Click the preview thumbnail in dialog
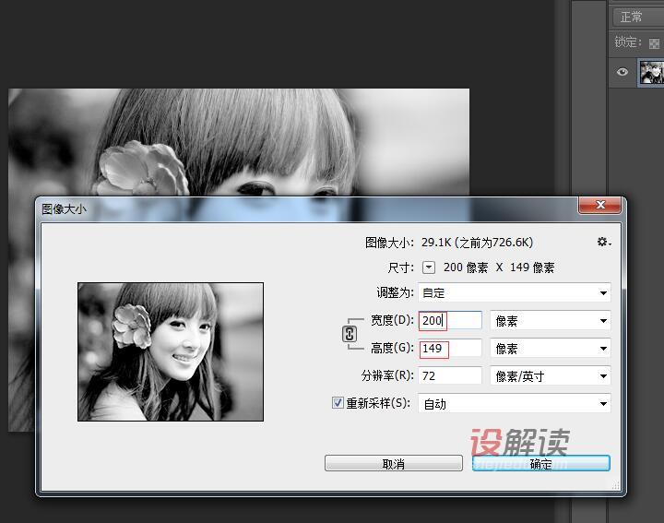Screen dimensions: 664x523 tap(171, 352)
